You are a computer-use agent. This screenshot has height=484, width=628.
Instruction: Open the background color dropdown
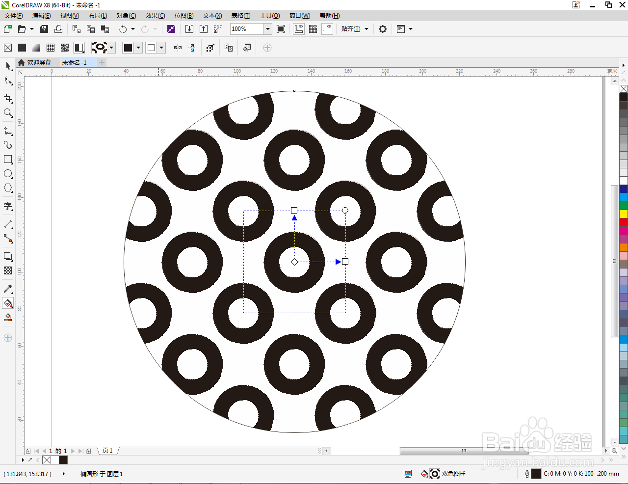[161, 48]
